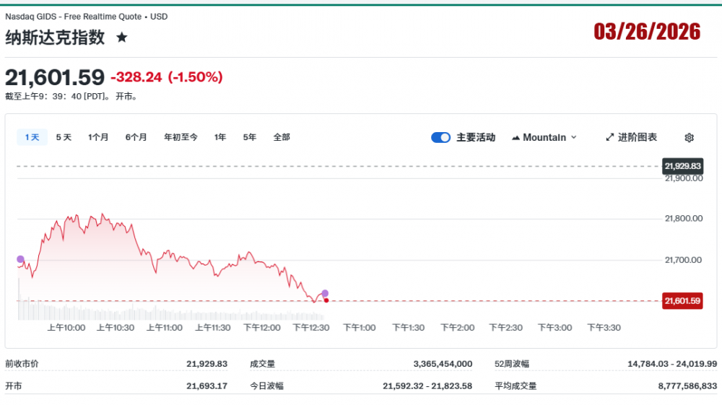Toggle the 主要活动 switch off
The width and height of the screenshot is (722, 405).
[440, 137]
